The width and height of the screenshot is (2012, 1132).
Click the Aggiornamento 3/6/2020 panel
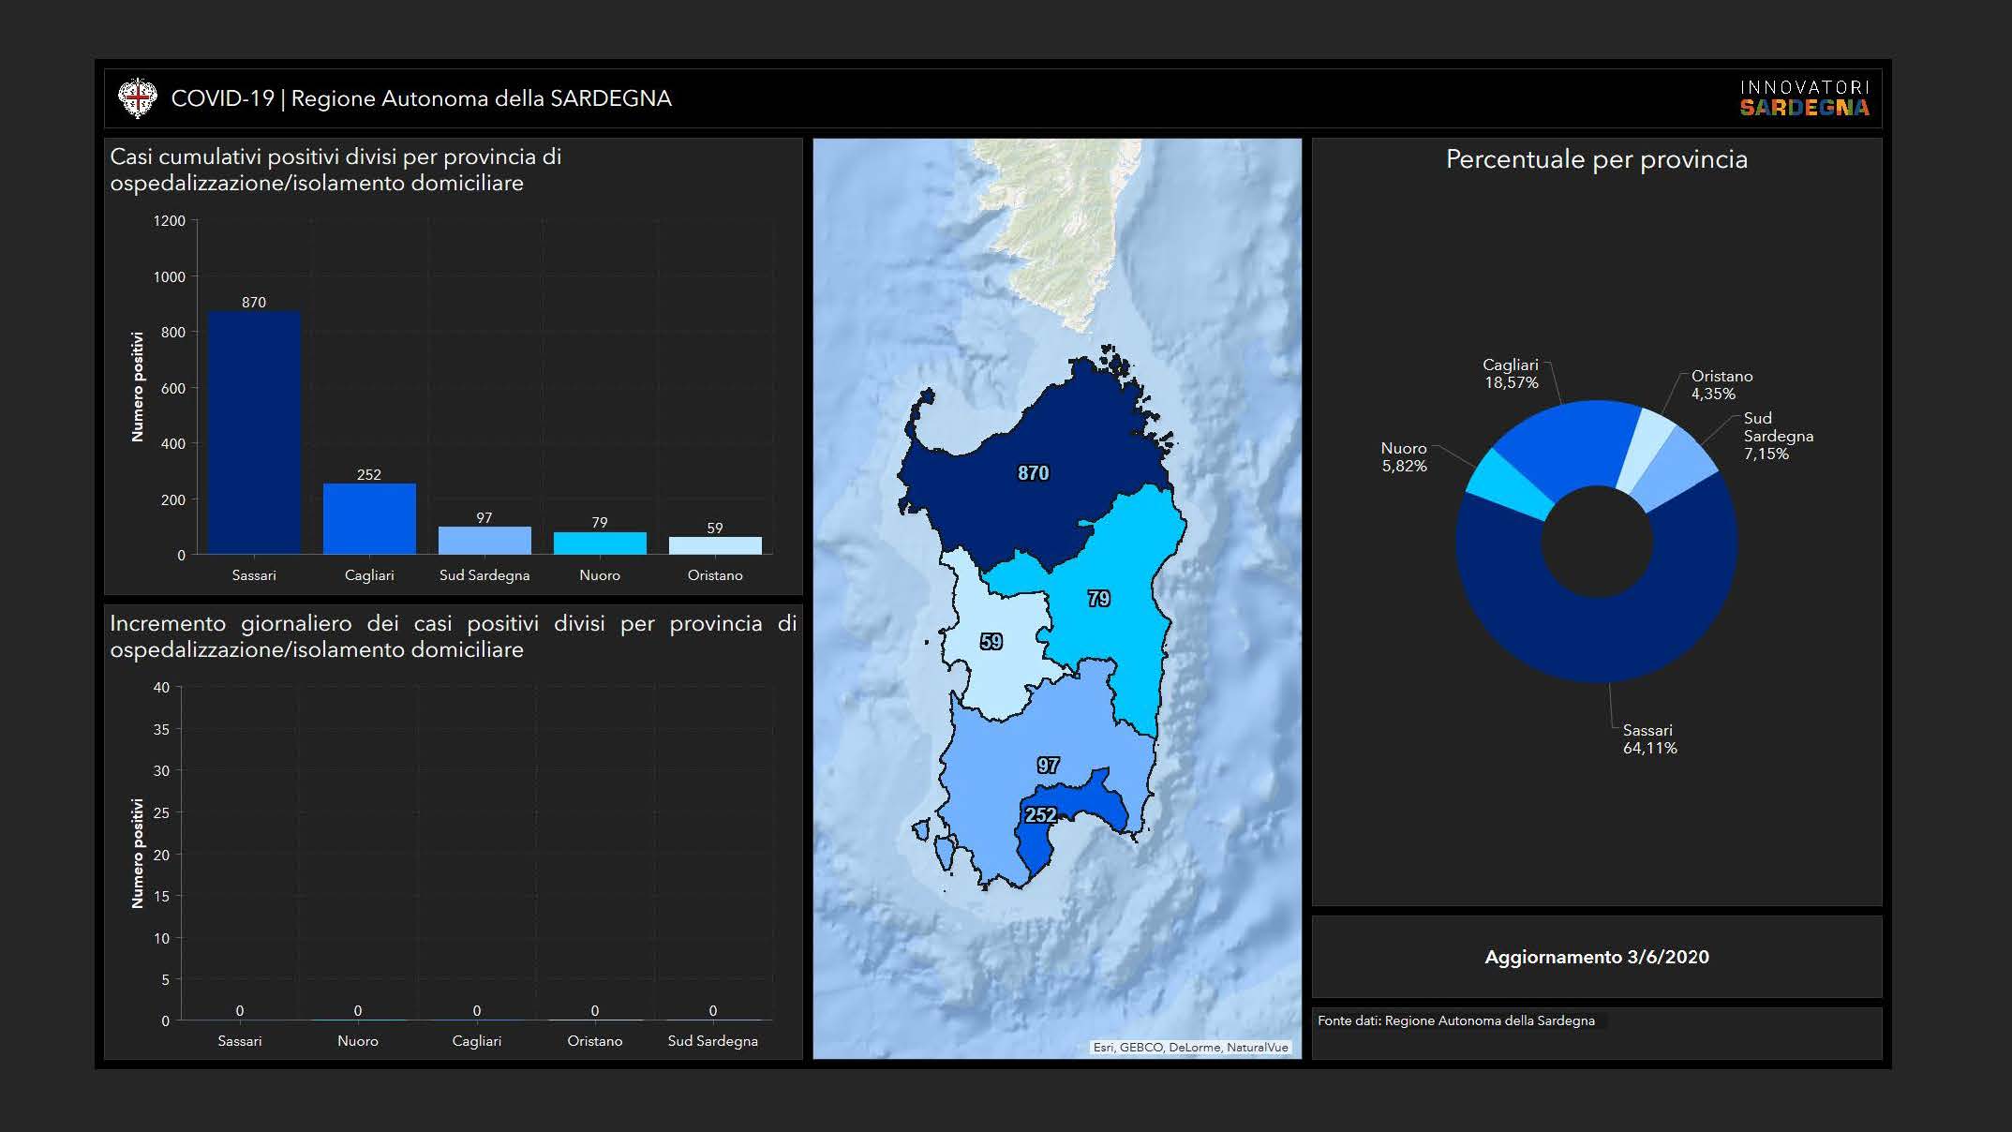pos(1596,957)
